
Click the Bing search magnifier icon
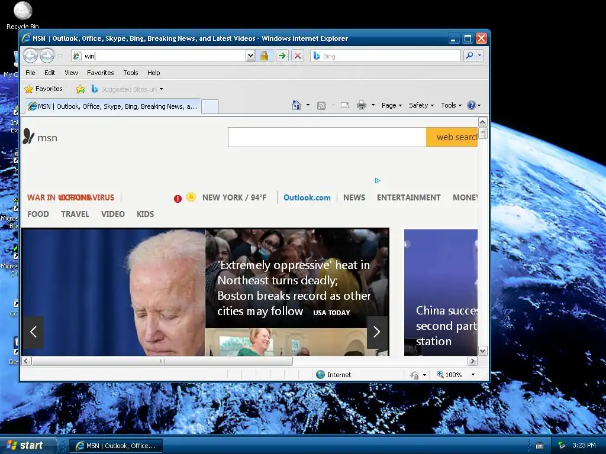coord(469,56)
